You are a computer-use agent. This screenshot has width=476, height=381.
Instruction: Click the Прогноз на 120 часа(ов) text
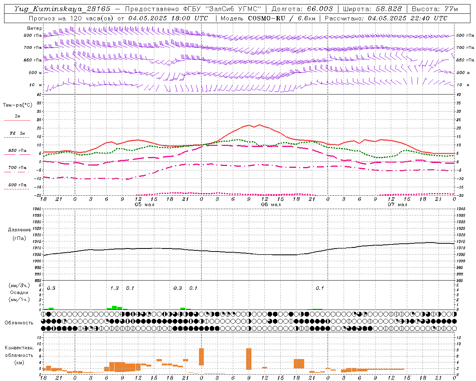(72, 18)
